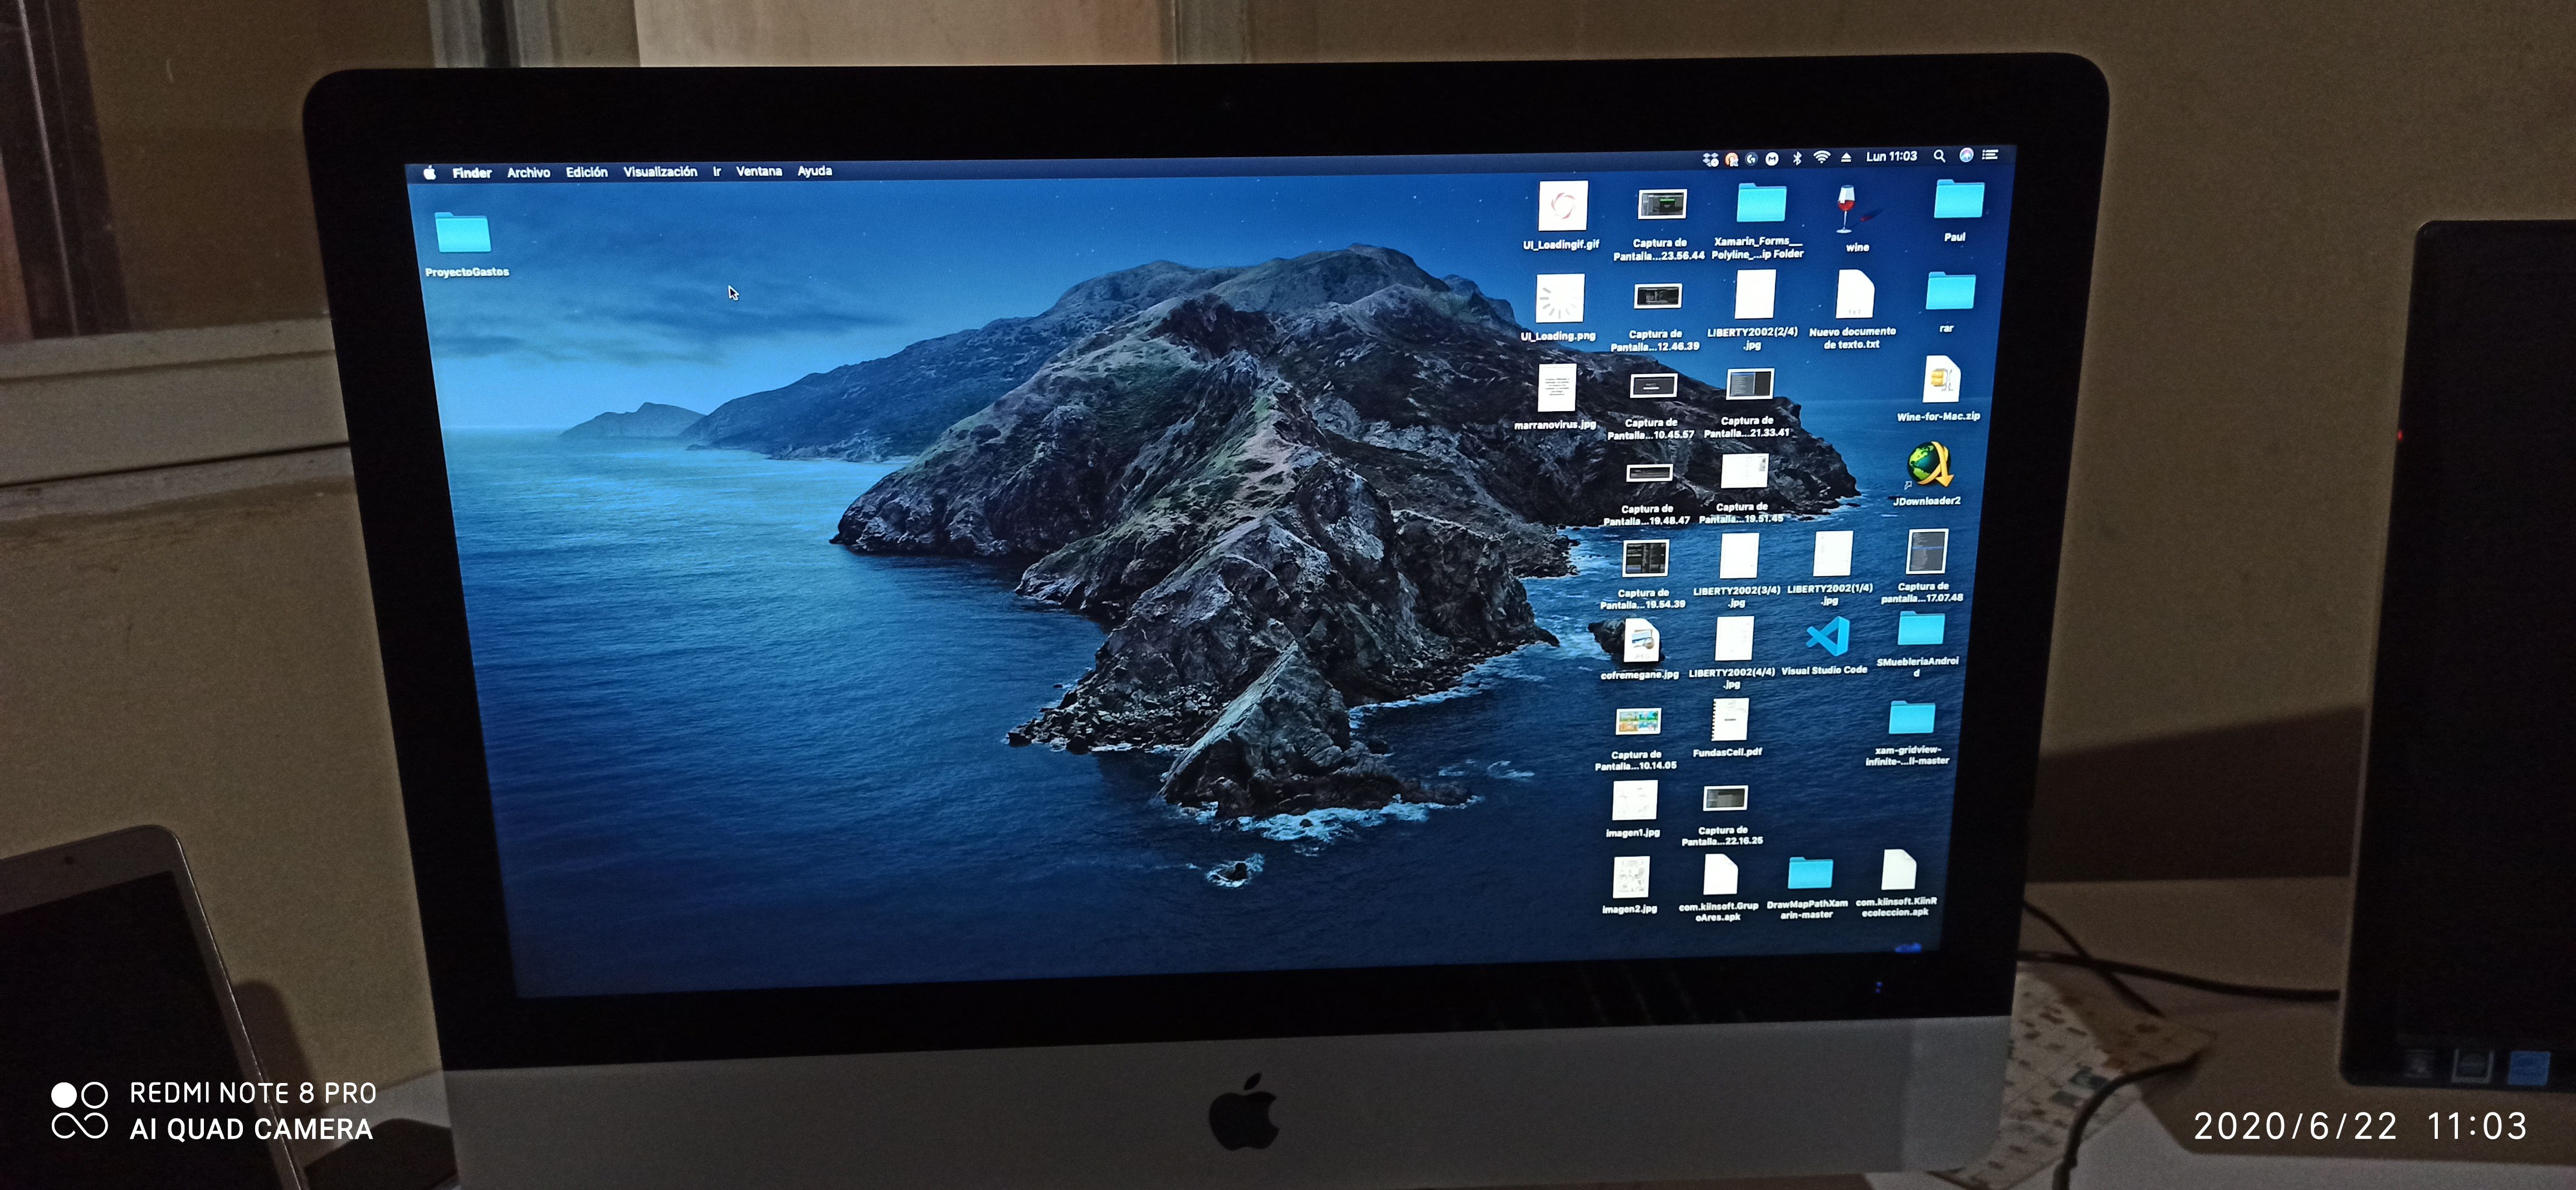Open the Archivo menu
Image resolution: width=2576 pixels, height=1190 pixels.
click(528, 173)
